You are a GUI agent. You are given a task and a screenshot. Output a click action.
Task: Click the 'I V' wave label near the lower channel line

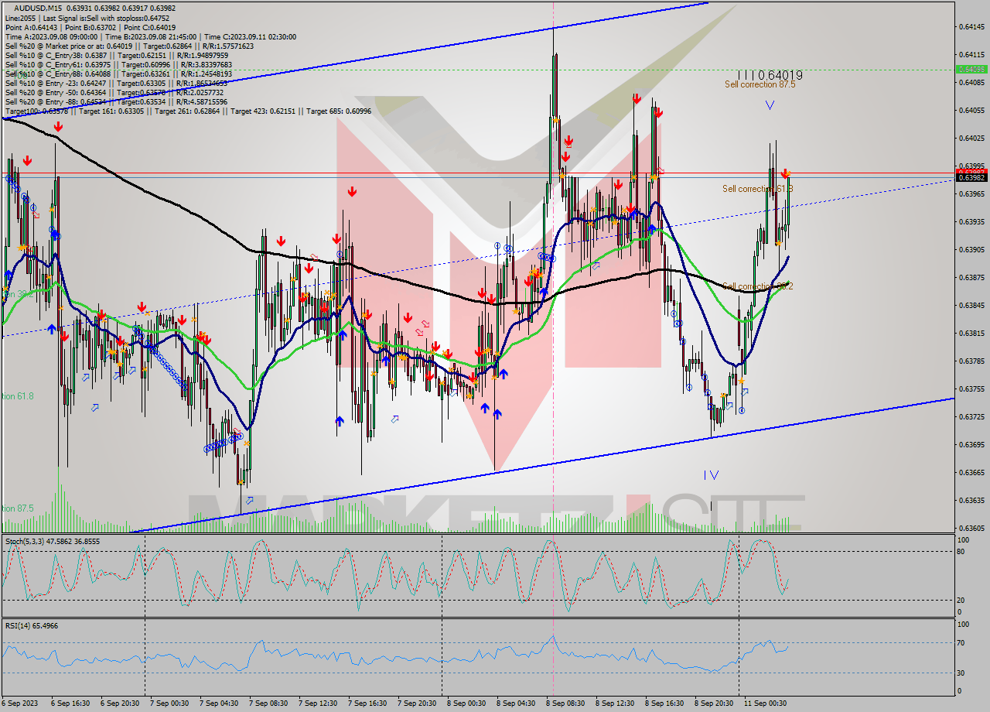(712, 474)
